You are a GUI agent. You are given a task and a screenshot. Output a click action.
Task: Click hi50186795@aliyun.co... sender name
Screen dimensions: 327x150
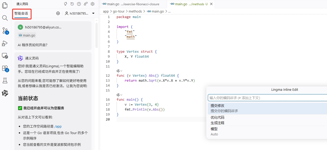(43, 27)
